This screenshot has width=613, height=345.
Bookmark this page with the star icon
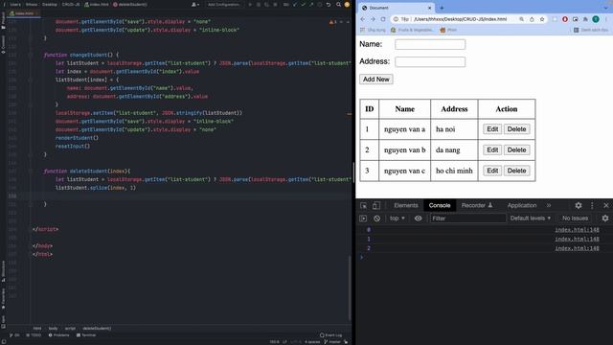tap(542, 19)
